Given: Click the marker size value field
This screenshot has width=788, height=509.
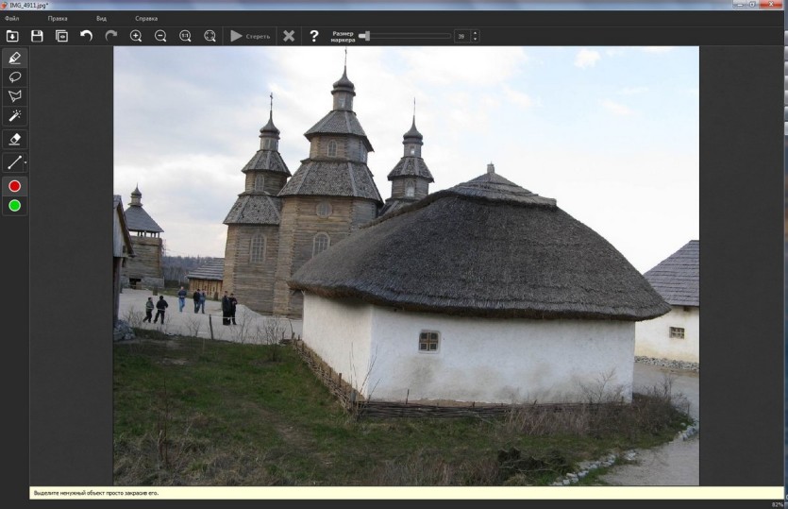Looking at the screenshot, I should (461, 36).
